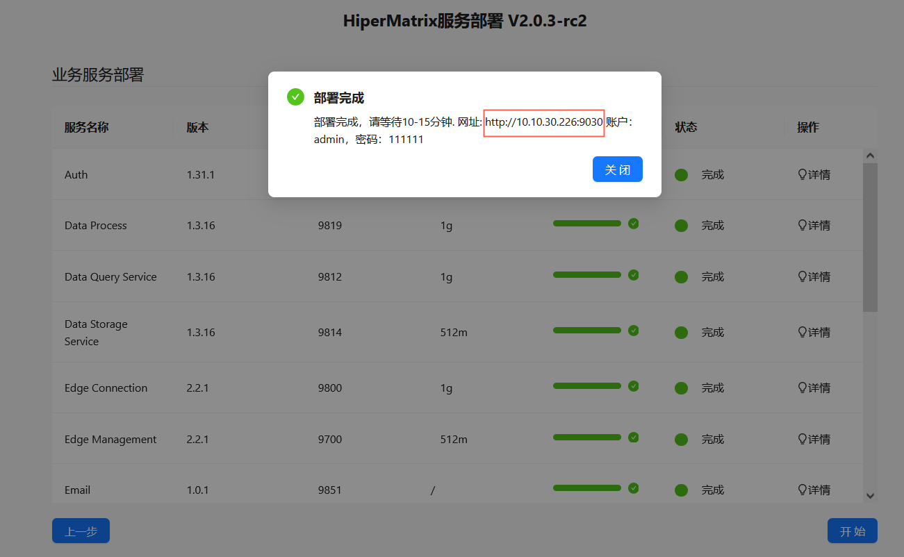The width and height of the screenshot is (904, 557).
Task: Open details for Edge Management service
Action: 814,440
